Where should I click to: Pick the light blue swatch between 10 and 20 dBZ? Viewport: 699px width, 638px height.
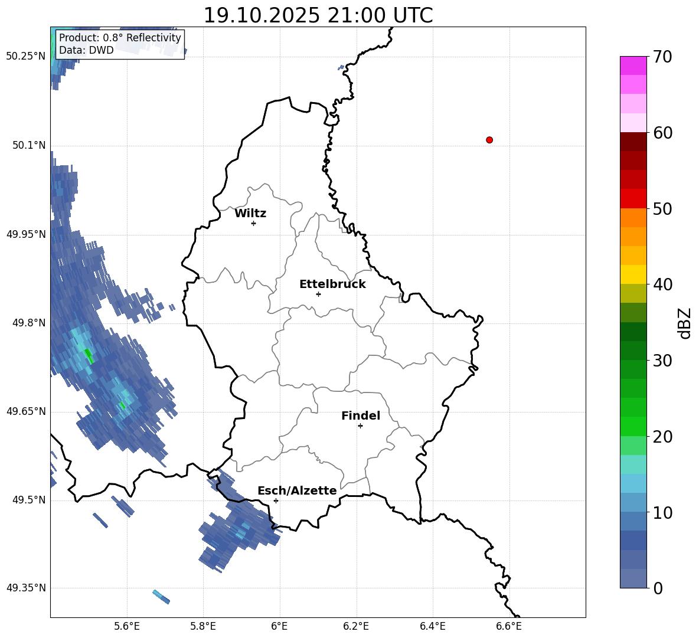point(633,483)
